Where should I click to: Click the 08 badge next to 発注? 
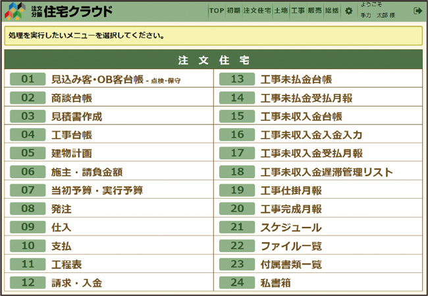[28, 209]
